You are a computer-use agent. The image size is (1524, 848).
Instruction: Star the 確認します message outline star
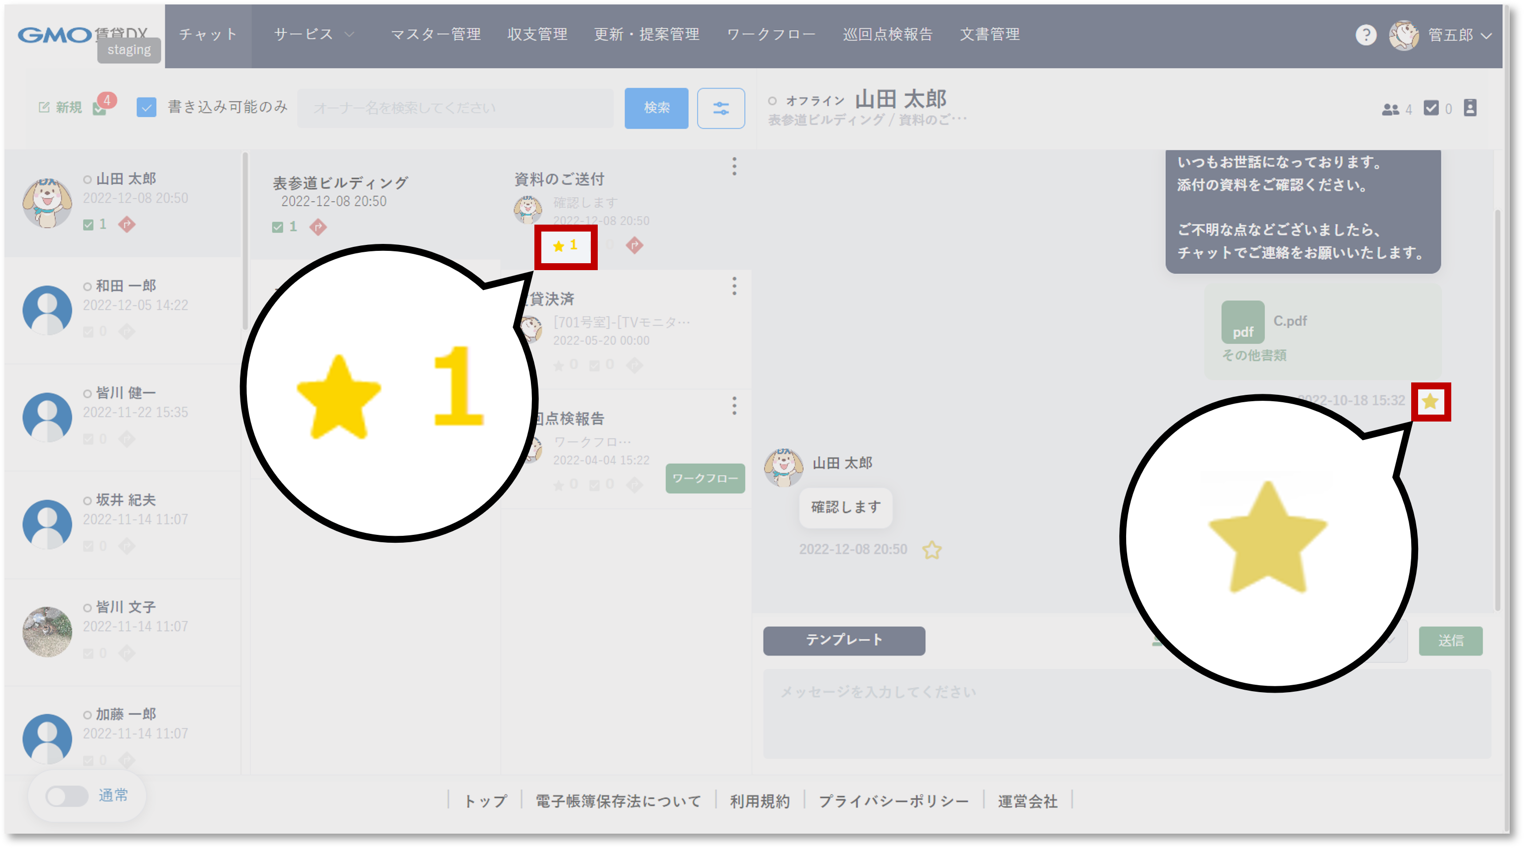(931, 550)
